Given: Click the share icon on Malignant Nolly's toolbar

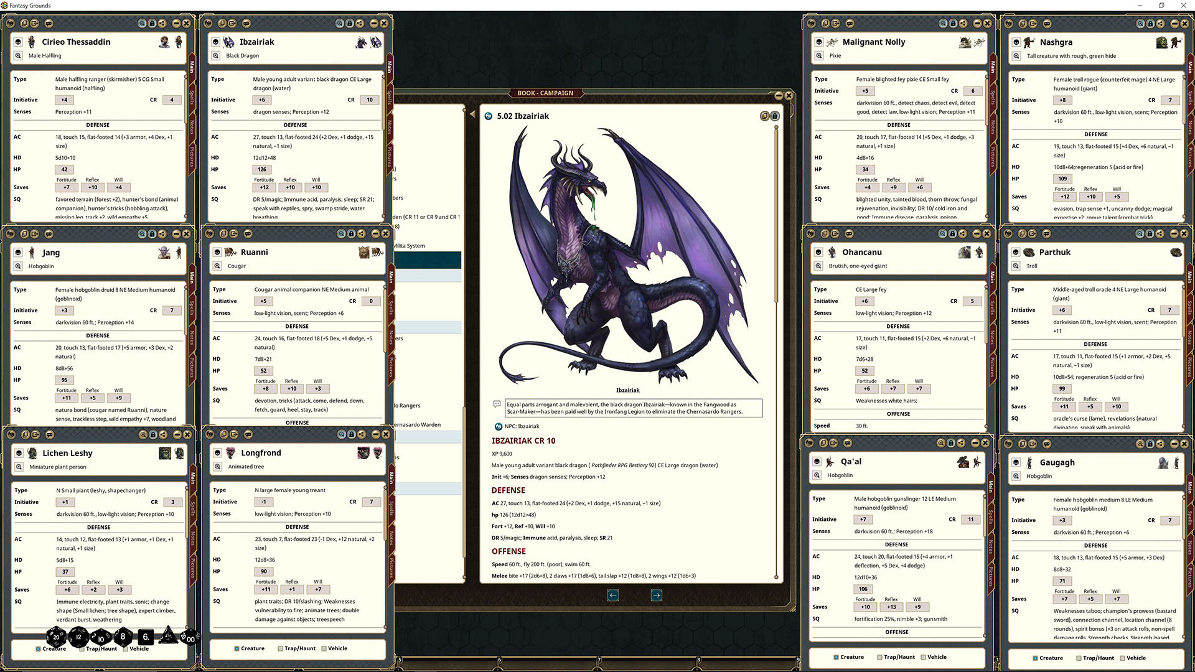Looking at the screenshot, I should point(963,23).
